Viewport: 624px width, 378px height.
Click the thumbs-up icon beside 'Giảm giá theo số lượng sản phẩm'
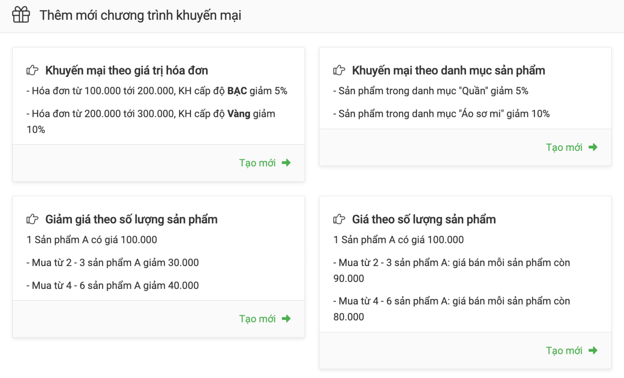[x=32, y=219]
